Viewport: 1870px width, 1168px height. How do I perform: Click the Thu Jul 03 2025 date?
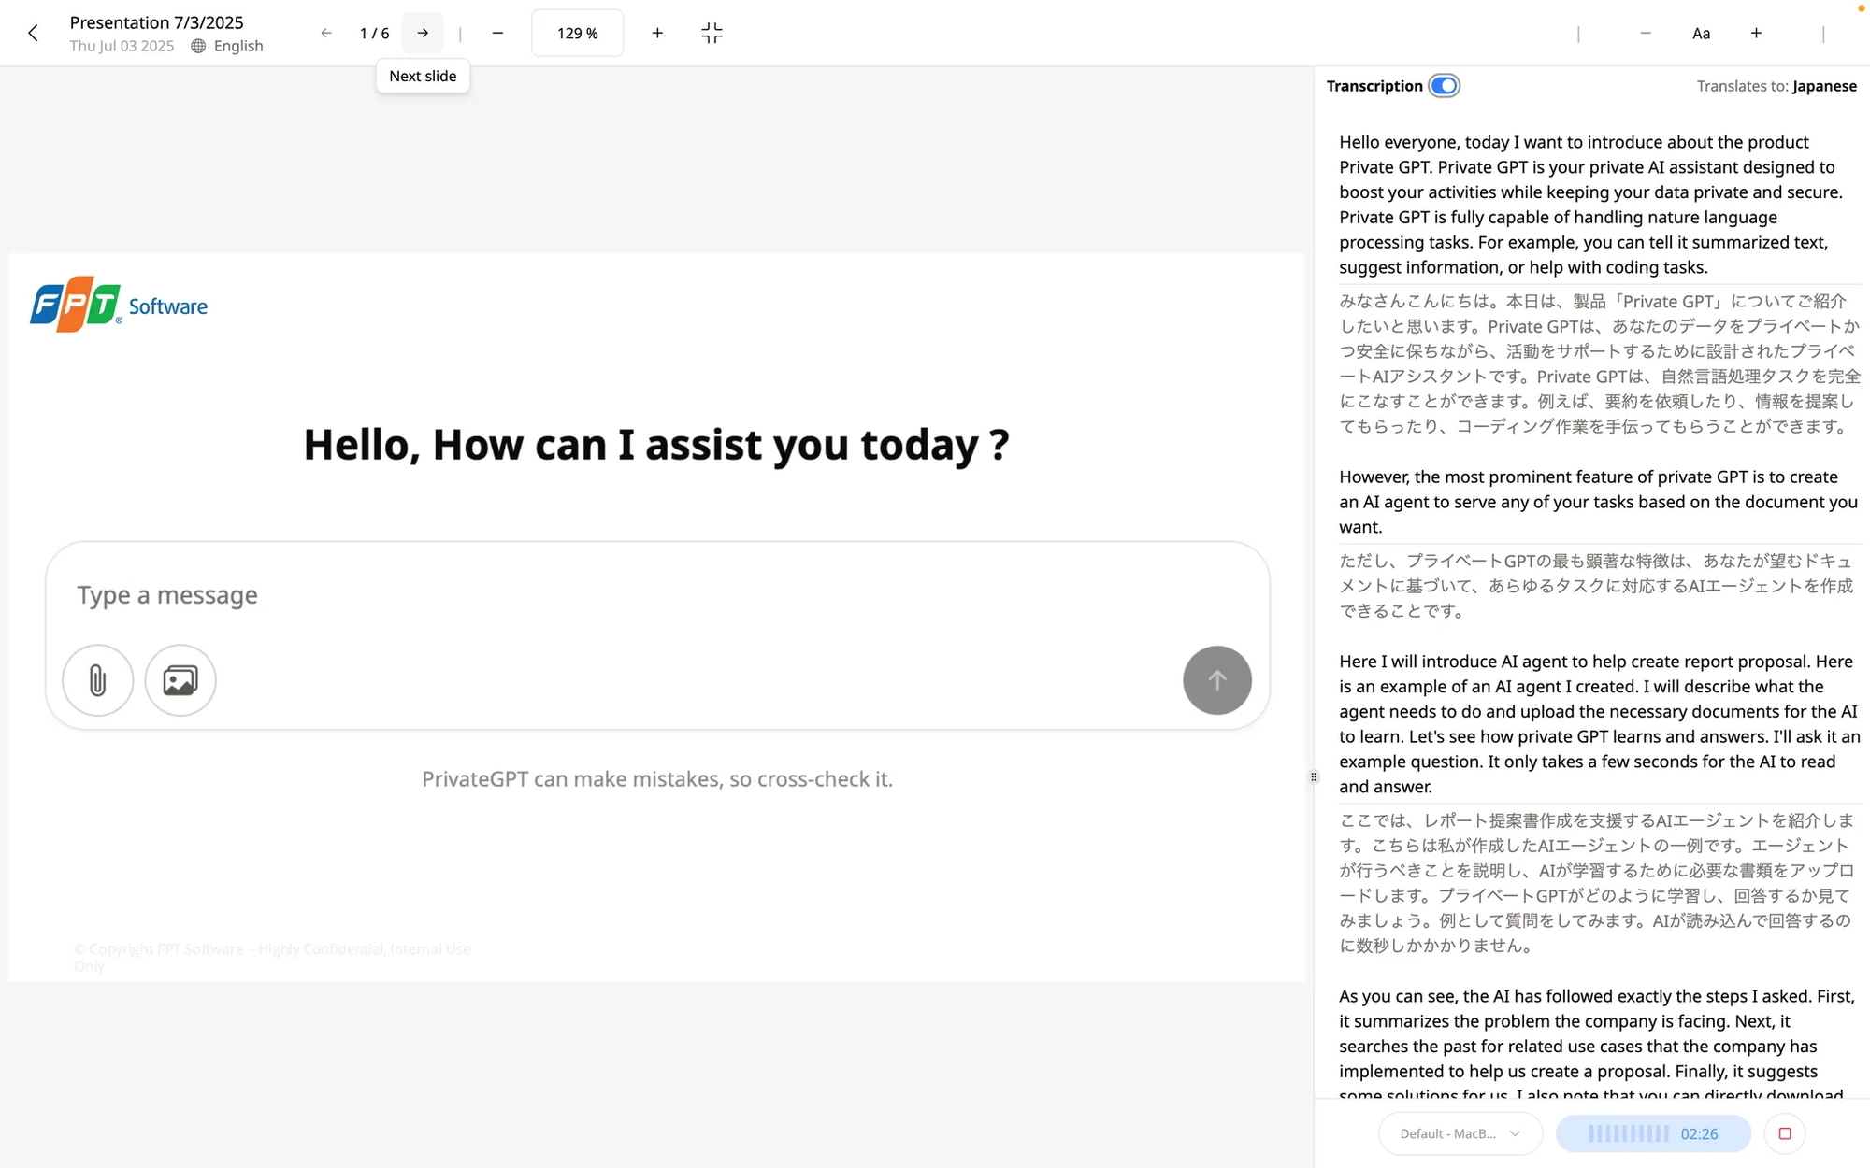pyautogui.click(x=122, y=46)
